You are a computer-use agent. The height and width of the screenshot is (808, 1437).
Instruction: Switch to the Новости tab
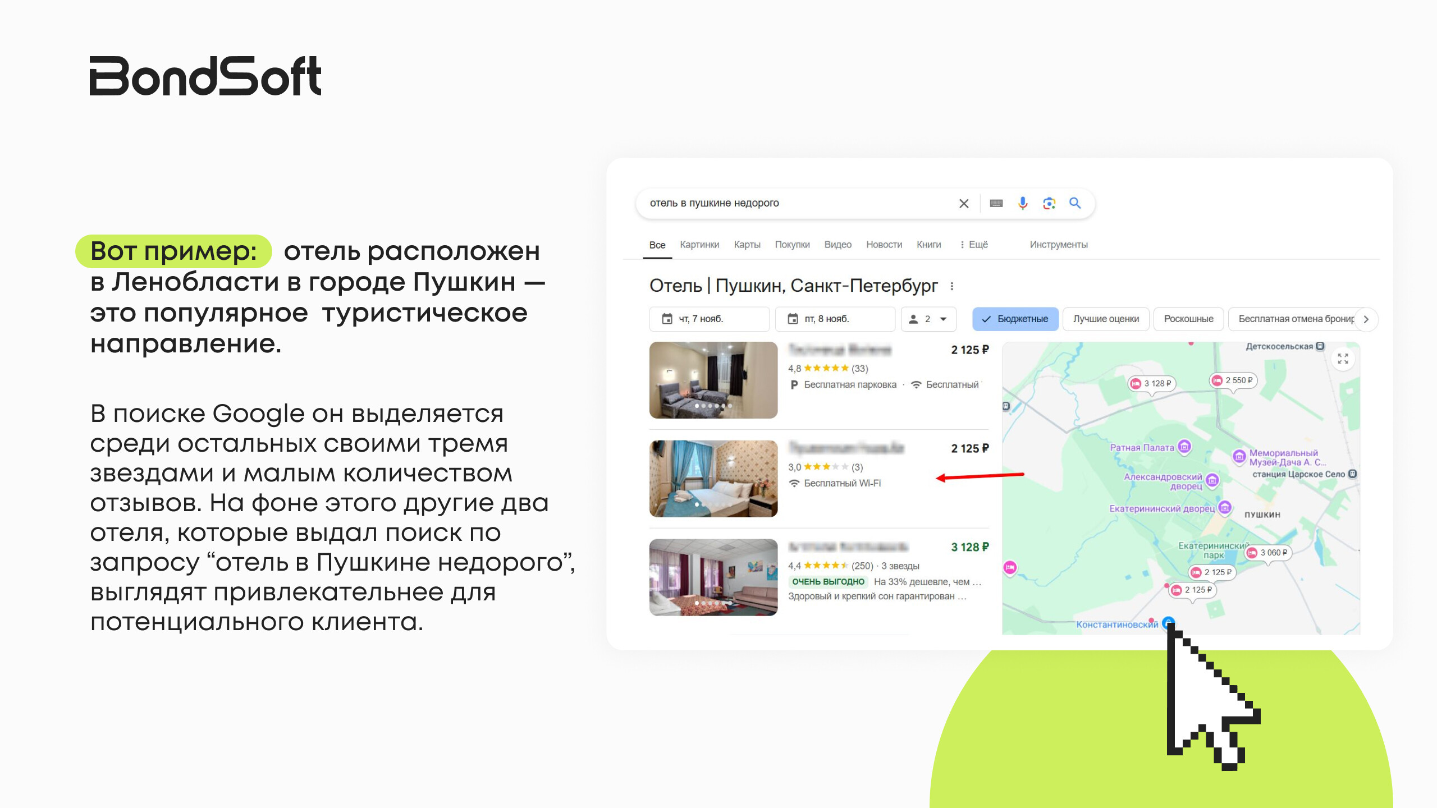coord(884,245)
